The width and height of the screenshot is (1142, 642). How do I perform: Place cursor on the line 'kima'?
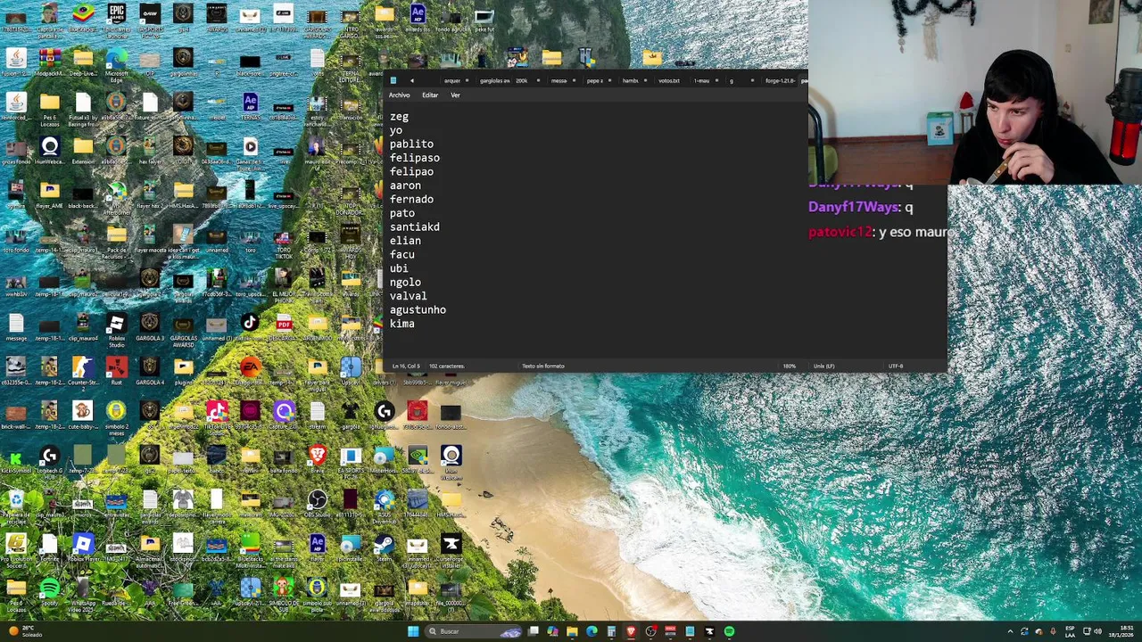[x=401, y=324]
